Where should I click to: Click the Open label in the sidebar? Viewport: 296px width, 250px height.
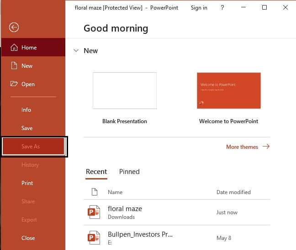pyautogui.click(x=28, y=84)
